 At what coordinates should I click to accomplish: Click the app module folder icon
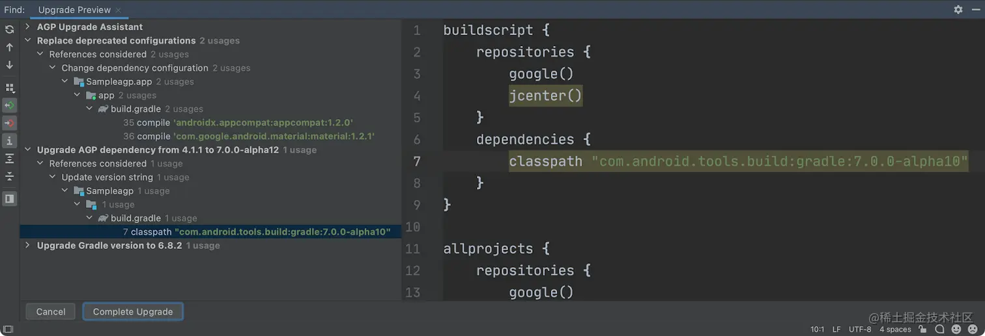(91, 96)
